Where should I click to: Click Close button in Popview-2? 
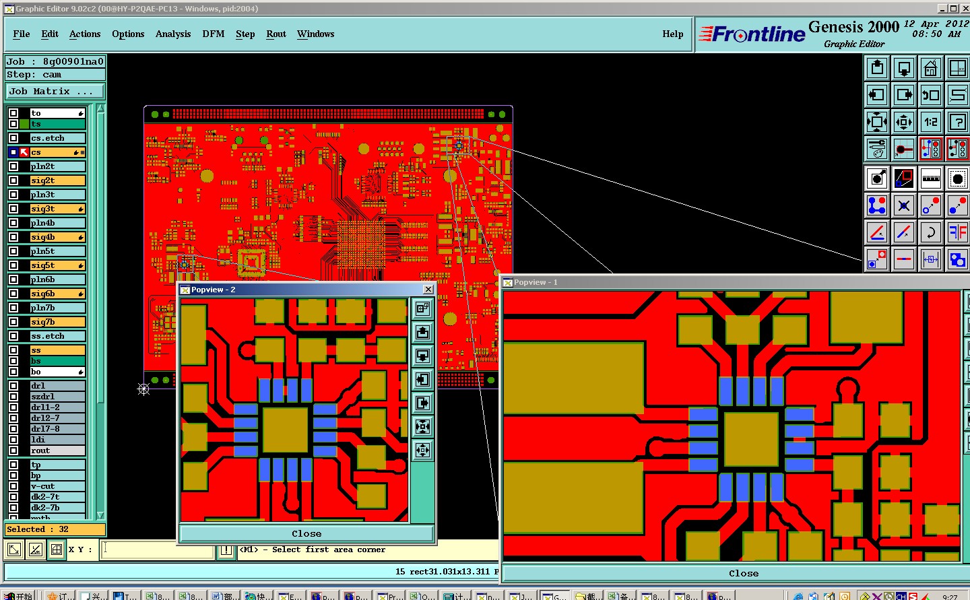pos(306,533)
